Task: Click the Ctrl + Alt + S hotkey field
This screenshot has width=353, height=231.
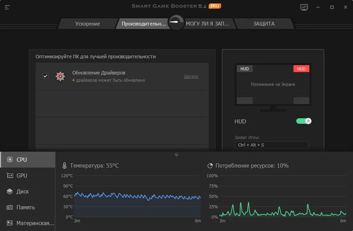Action: click(x=271, y=145)
